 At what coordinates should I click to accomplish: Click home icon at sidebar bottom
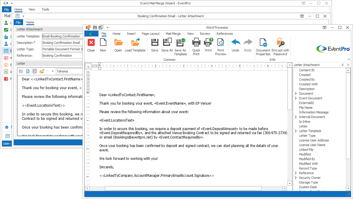coord(7,127)
